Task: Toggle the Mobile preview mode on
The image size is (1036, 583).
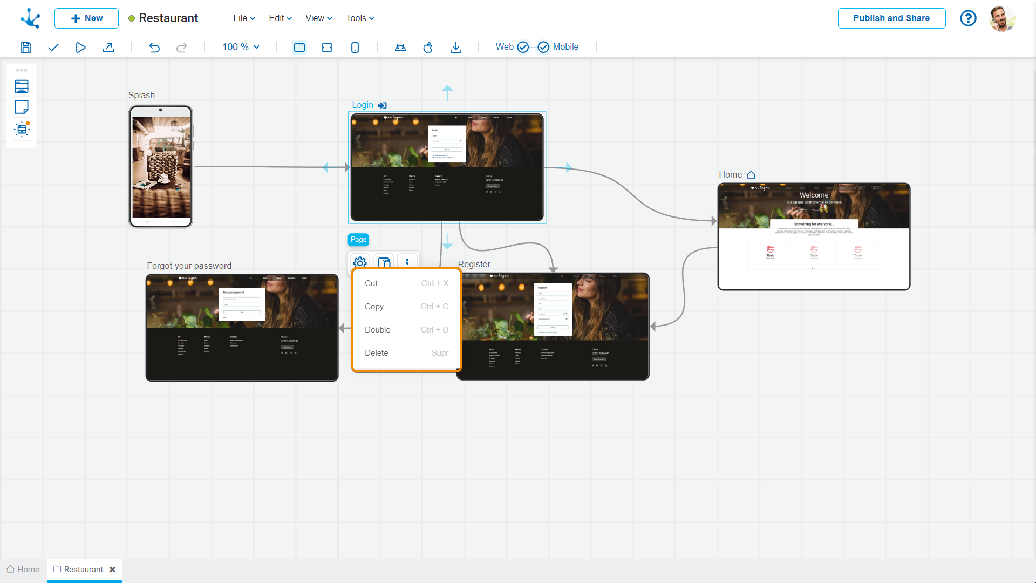Action: [x=543, y=47]
